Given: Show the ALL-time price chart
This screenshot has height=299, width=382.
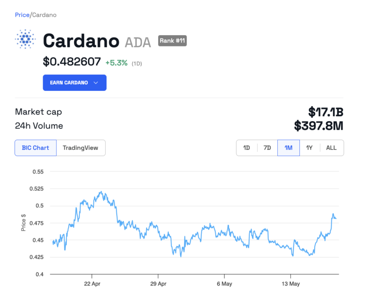Looking at the screenshot, I should pos(331,148).
